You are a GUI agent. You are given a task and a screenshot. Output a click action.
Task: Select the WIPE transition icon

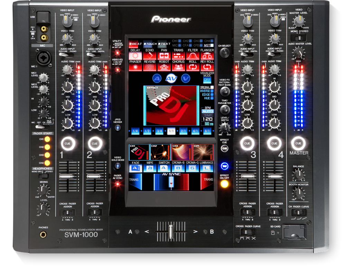[150, 168]
